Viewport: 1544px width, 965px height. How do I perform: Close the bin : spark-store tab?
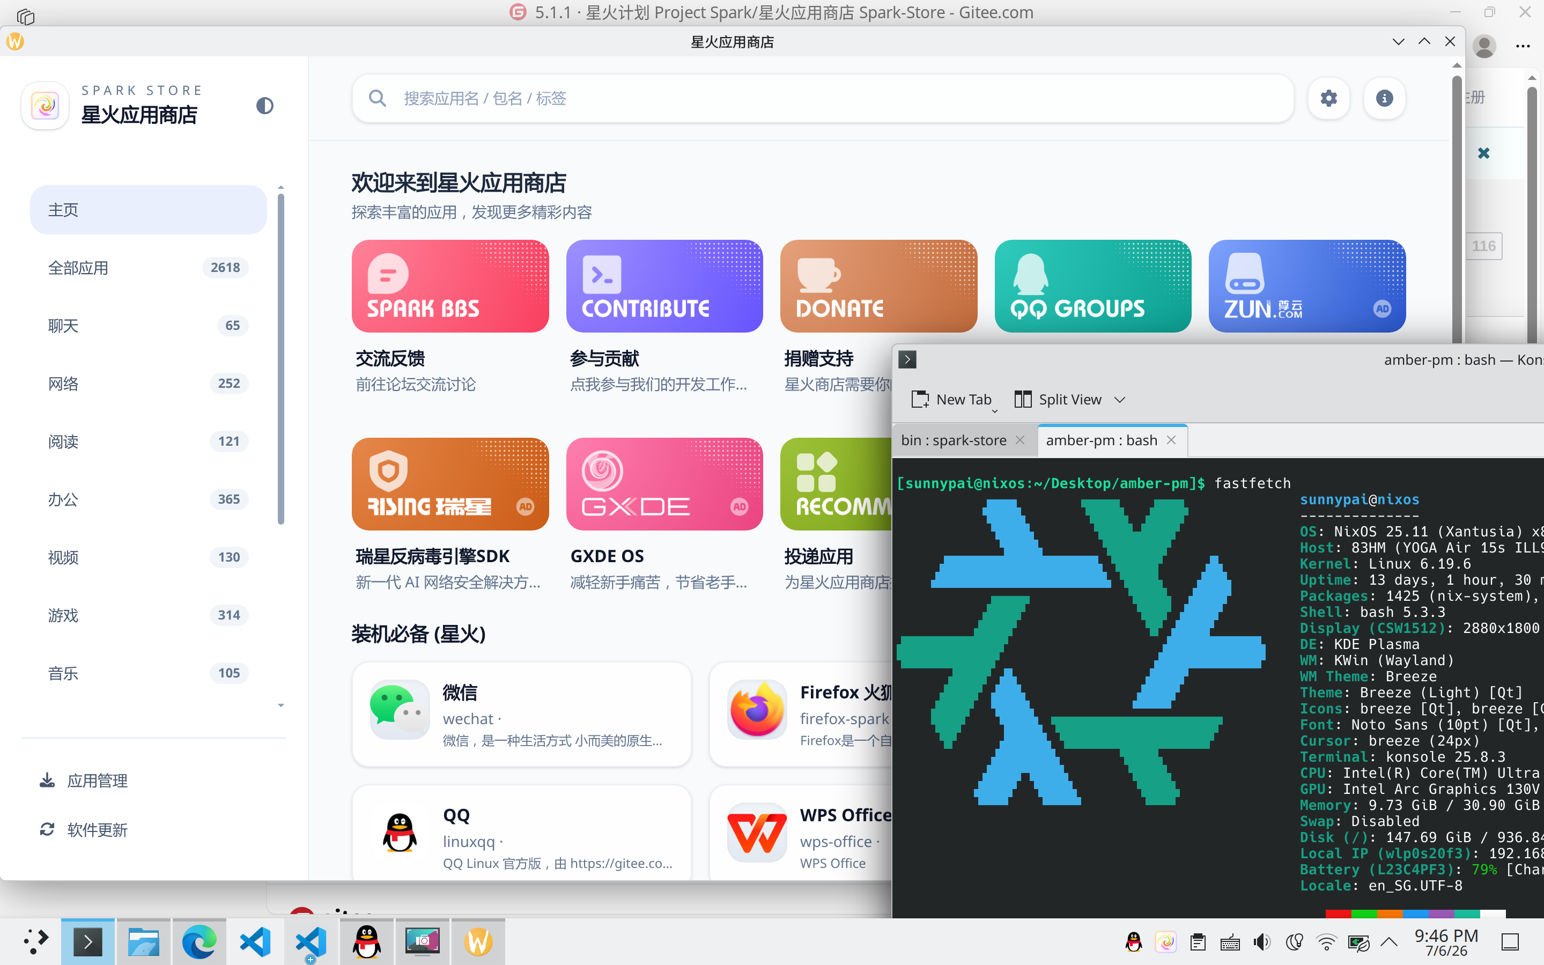[x=1020, y=440]
